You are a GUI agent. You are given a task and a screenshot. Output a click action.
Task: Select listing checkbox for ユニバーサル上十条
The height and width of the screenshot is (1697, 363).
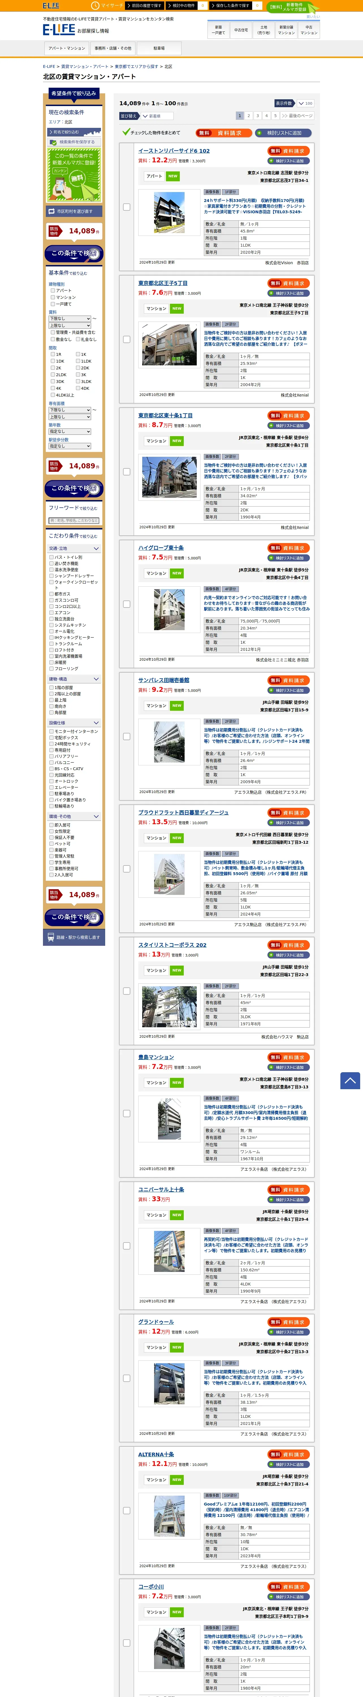point(126,1246)
